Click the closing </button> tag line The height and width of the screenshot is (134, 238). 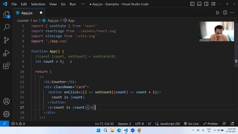pos(57,102)
